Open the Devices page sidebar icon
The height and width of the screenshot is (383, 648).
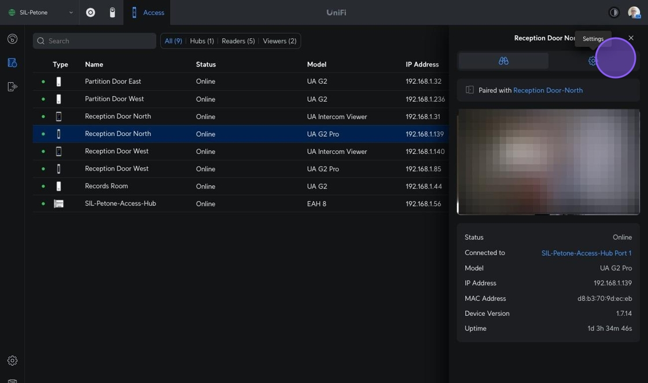coord(12,62)
